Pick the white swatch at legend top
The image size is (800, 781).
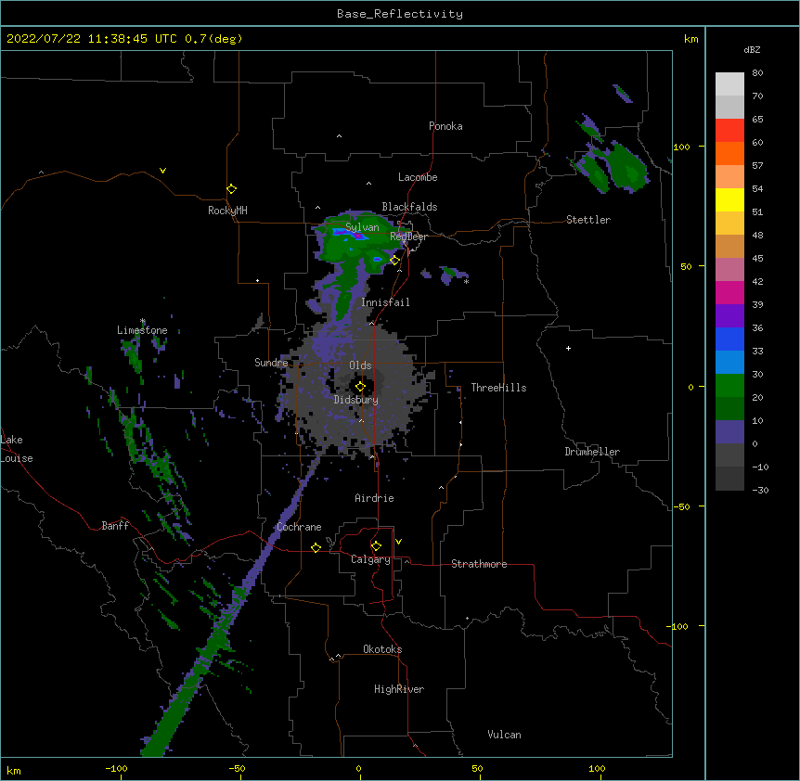coord(729,84)
